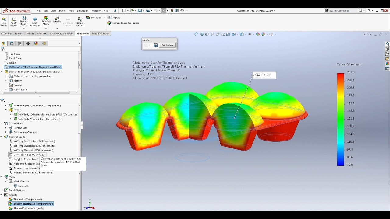Open Display Style dropdown arrow
This screenshot has width=390, height=219.
click(x=245, y=34)
